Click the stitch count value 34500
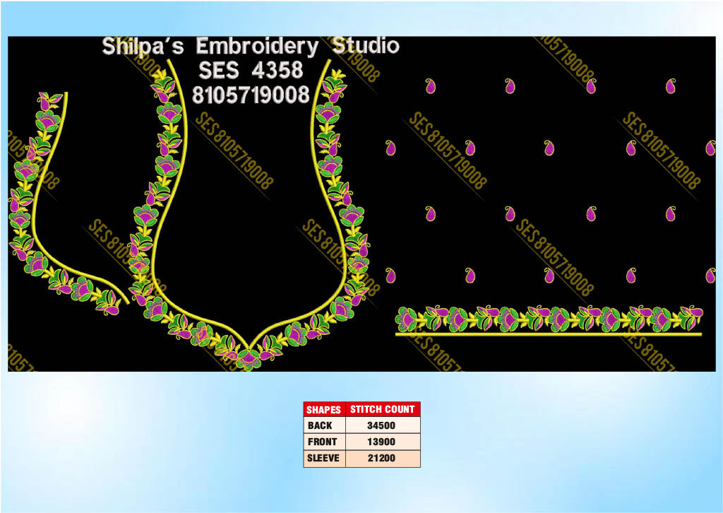This screenshot has width=723, height=513. pyautogui.click(x=381, y=425)
